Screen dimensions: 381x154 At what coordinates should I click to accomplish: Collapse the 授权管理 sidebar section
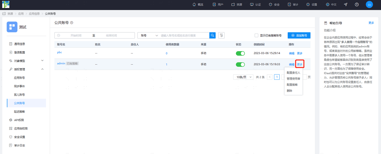26,69
